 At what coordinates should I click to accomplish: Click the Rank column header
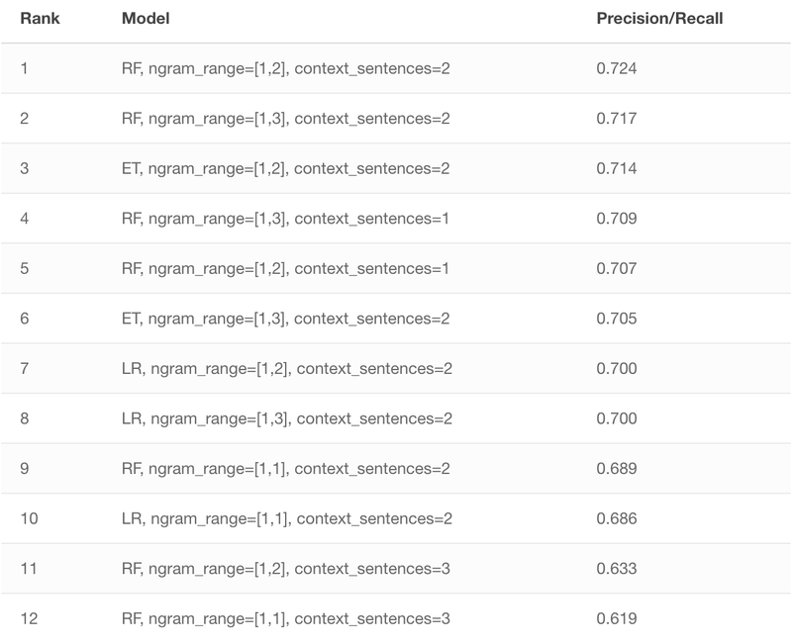click(x=40, y=19)
